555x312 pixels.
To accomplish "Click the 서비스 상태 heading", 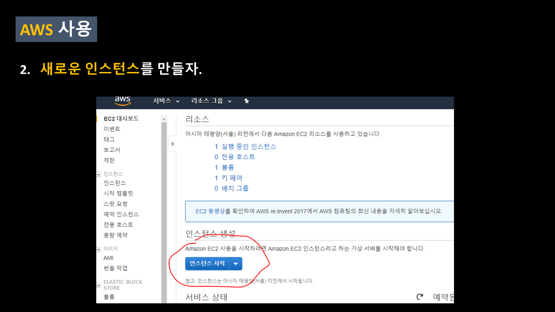I will (x=206, y=297).
